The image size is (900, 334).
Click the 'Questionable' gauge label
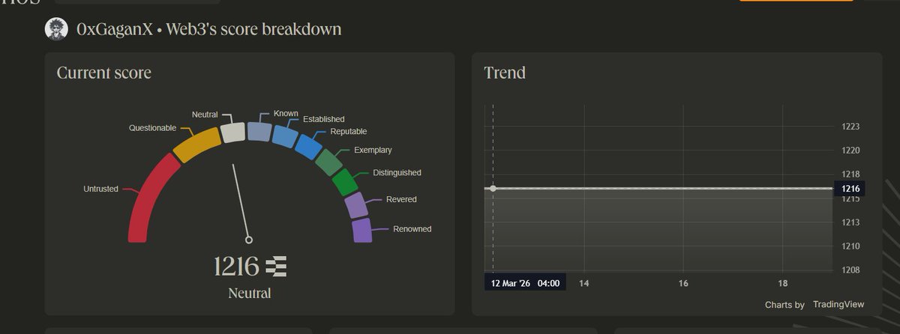click(153, 128)
